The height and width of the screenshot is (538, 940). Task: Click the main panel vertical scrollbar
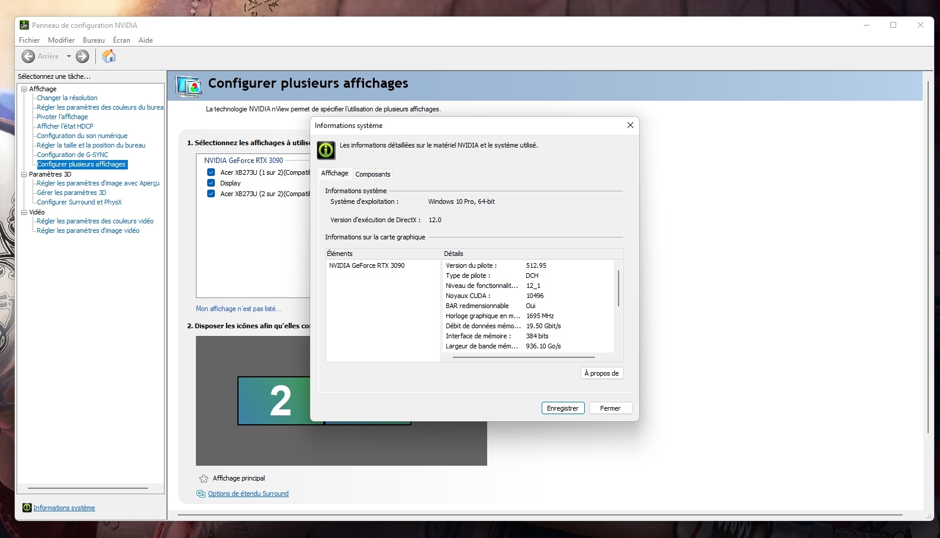(x=928, y=257)
